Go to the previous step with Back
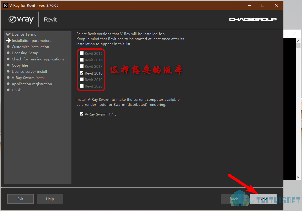 234,199
